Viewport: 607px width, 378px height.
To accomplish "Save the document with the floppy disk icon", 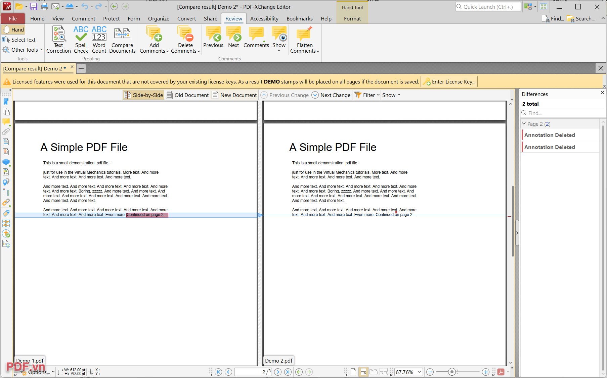I will (x=33, y=6).
